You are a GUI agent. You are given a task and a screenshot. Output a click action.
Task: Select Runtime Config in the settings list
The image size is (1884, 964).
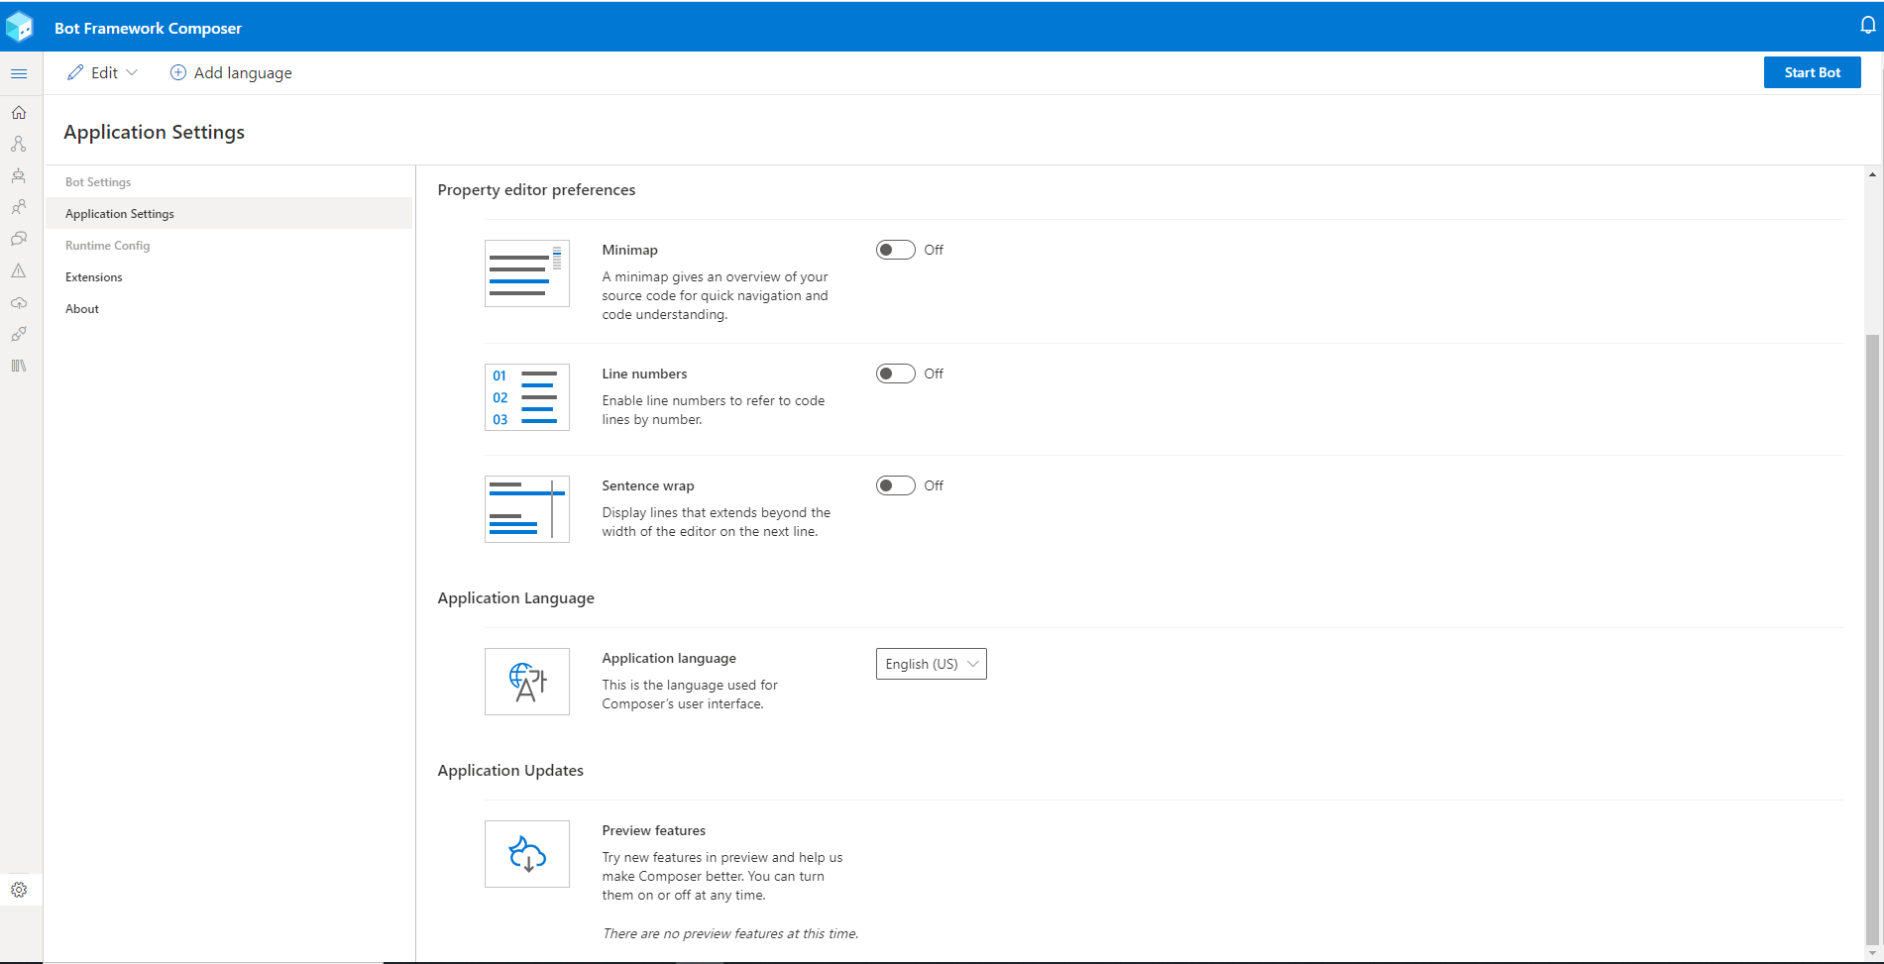pyautogui.click(x=229, y=246)
